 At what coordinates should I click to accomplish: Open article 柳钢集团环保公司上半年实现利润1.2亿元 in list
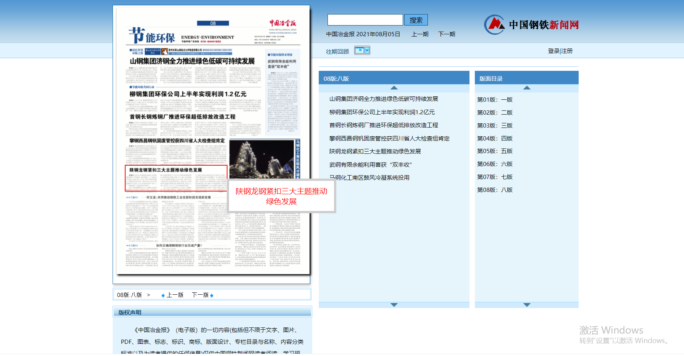pos(382,112)
